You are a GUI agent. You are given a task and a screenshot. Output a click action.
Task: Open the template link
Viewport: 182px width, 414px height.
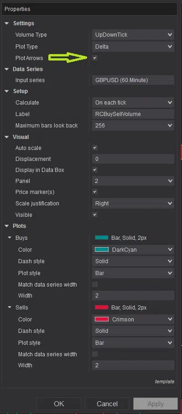(164, 381)
